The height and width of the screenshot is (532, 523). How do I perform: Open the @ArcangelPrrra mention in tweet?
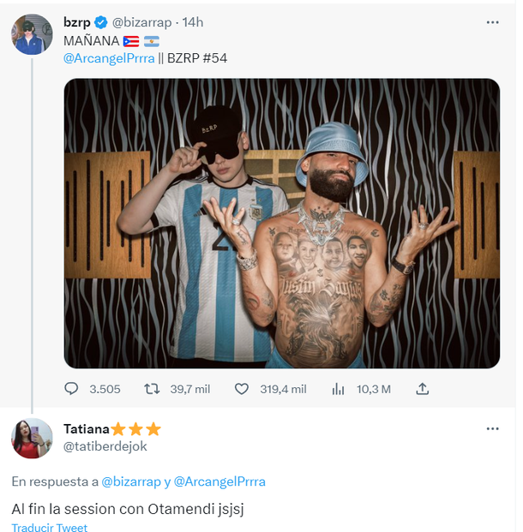[109, 57]
